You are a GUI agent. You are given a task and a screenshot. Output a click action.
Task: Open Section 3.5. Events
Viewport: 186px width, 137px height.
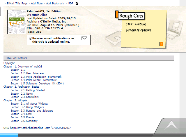point(22,117)
